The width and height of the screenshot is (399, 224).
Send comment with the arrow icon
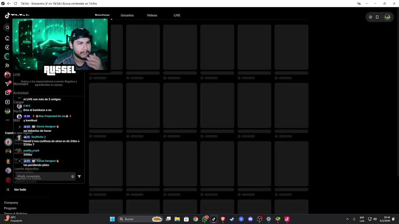pos(79,176)
